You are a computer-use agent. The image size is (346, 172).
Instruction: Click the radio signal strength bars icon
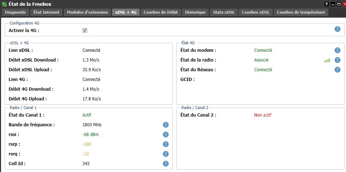[x=327, y=60]
